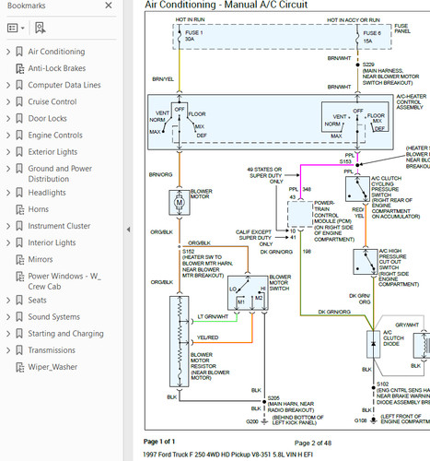
Task: Click the Headlights bookmark icon
Action: (19, 193)
